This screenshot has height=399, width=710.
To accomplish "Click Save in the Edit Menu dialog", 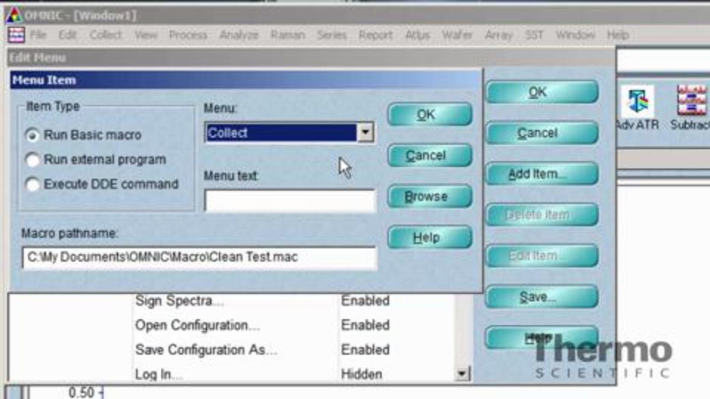I will pos(541,297).
